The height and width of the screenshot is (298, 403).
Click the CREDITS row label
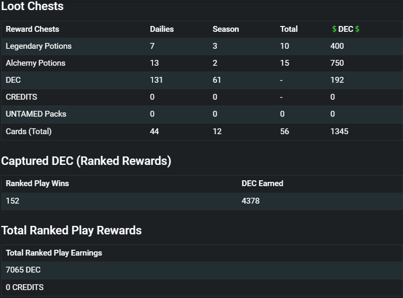click(x=21, y=97)
